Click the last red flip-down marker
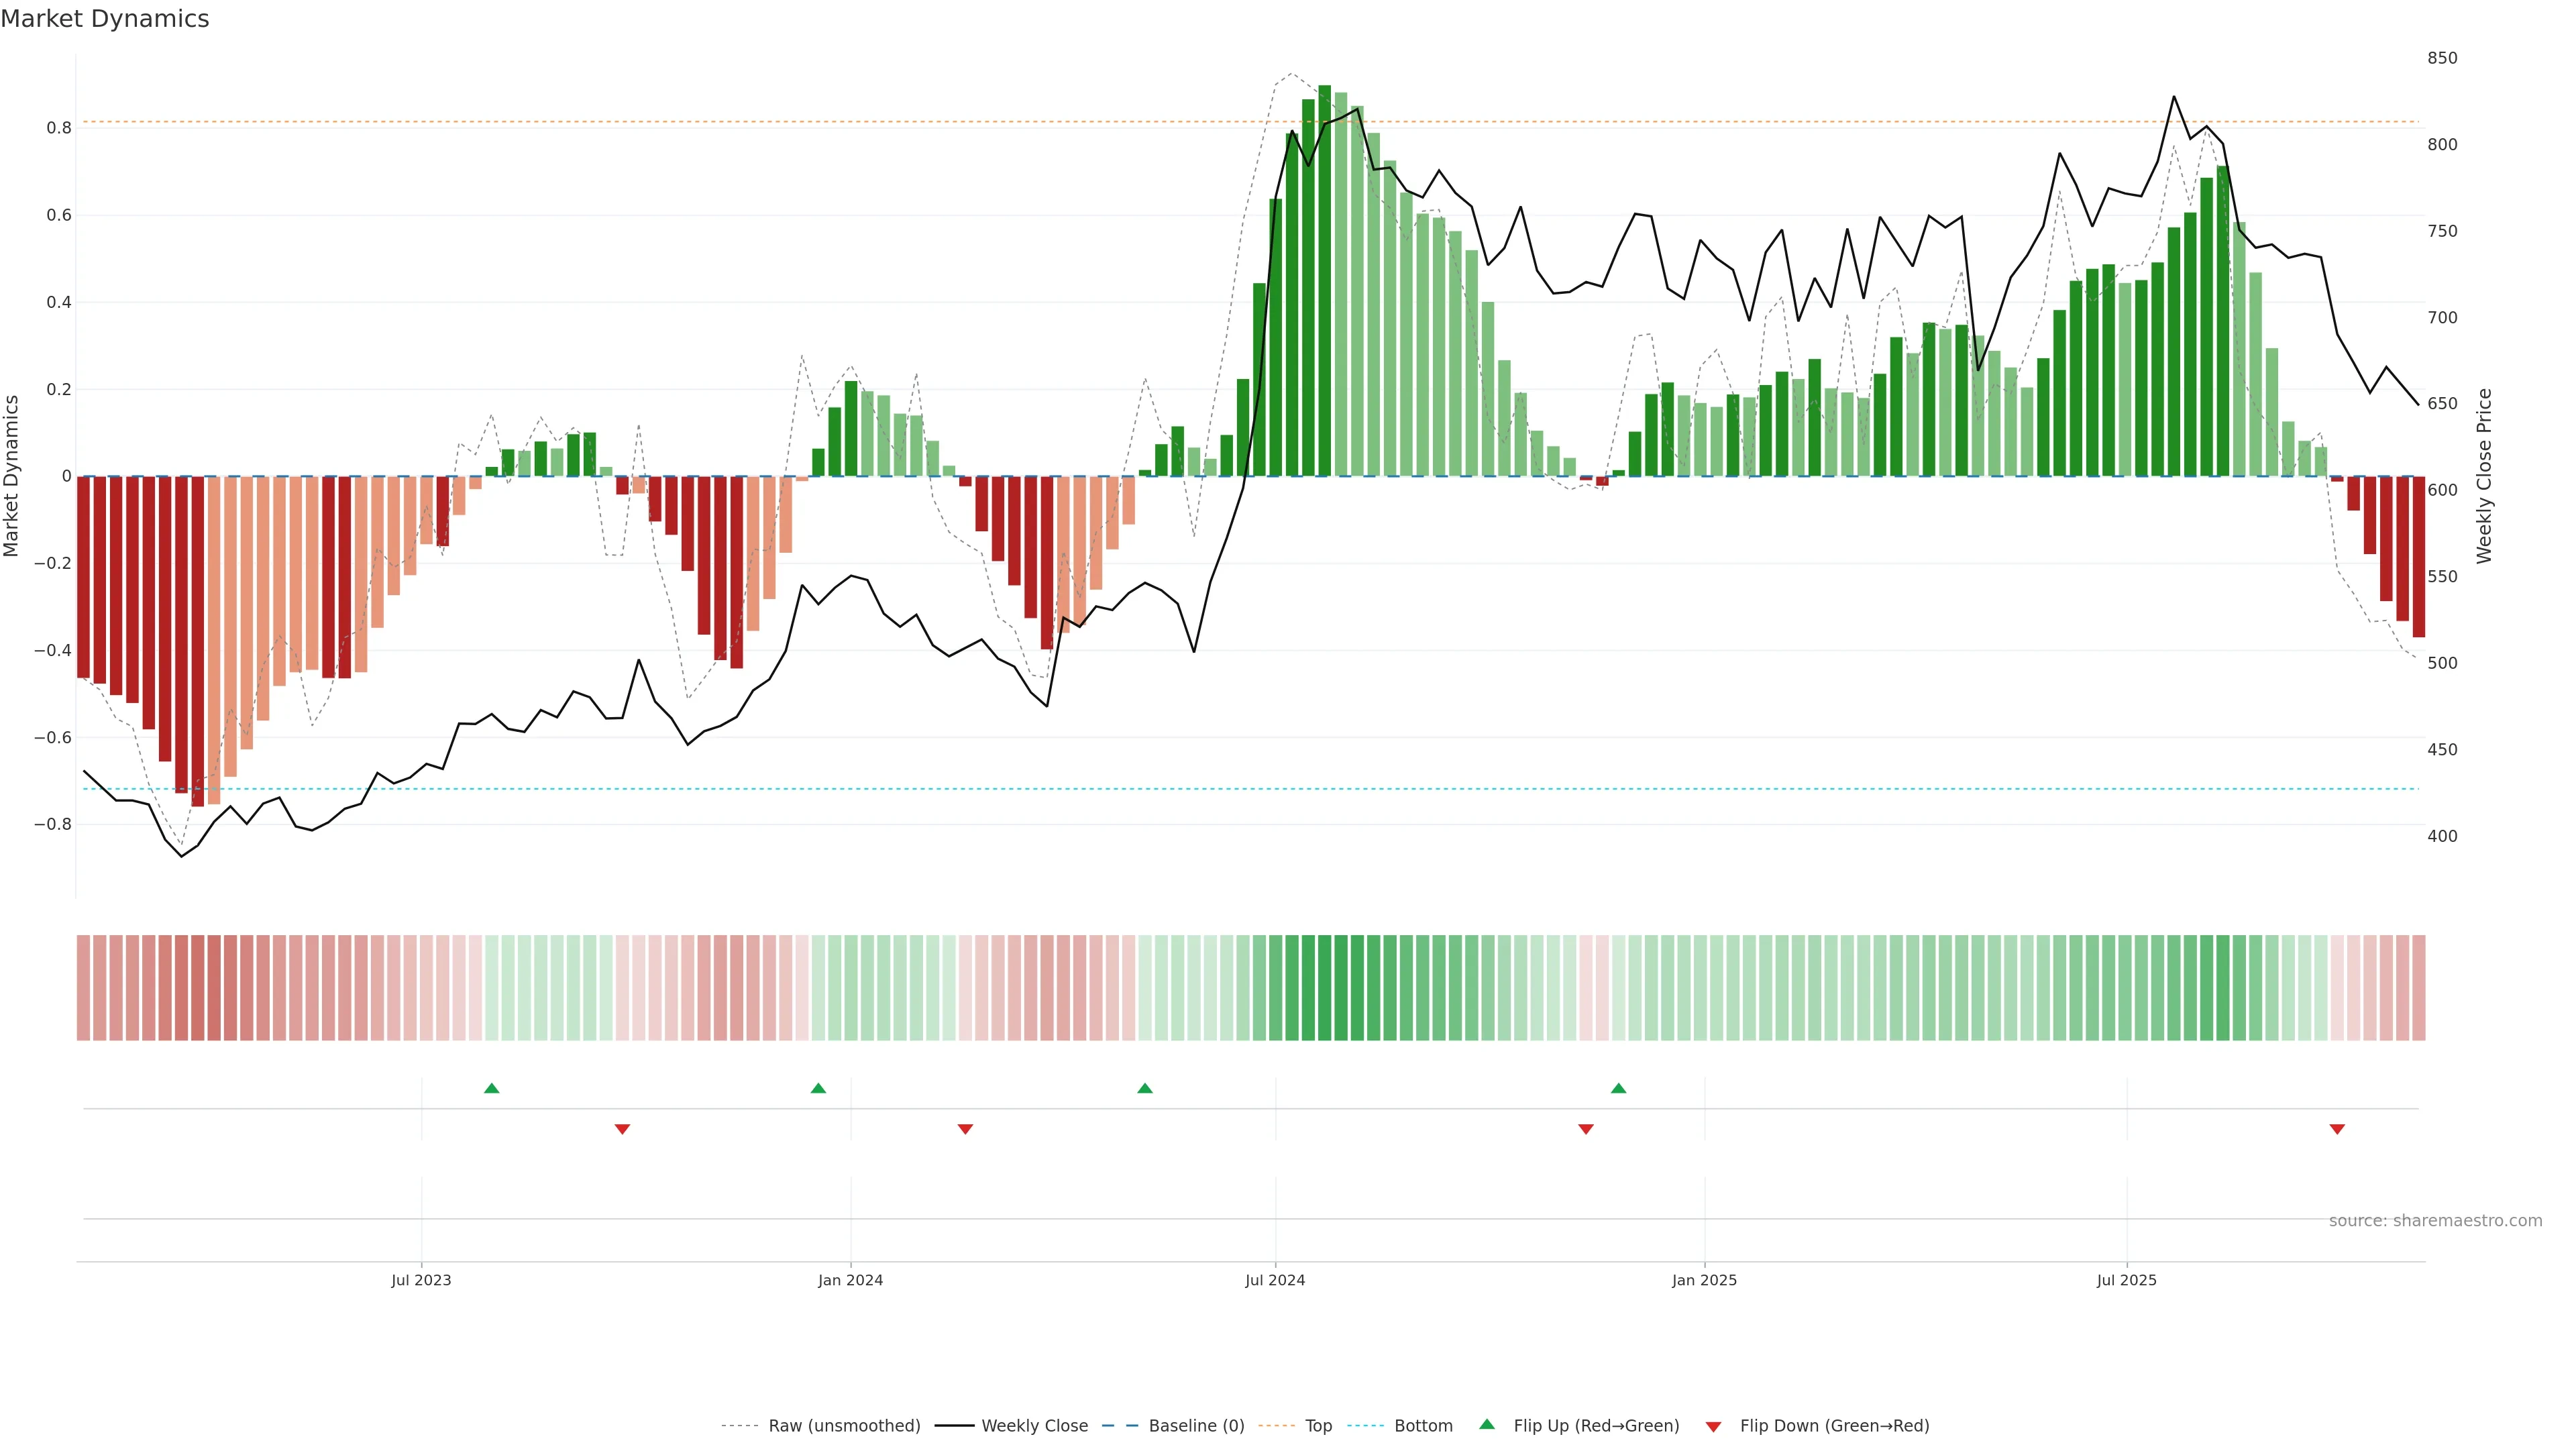The width and height of the screenshot is (2576, 1449). (2337, 1129)
